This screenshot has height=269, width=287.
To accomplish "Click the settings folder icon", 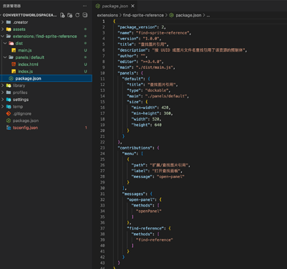I will tap(9, 100).
